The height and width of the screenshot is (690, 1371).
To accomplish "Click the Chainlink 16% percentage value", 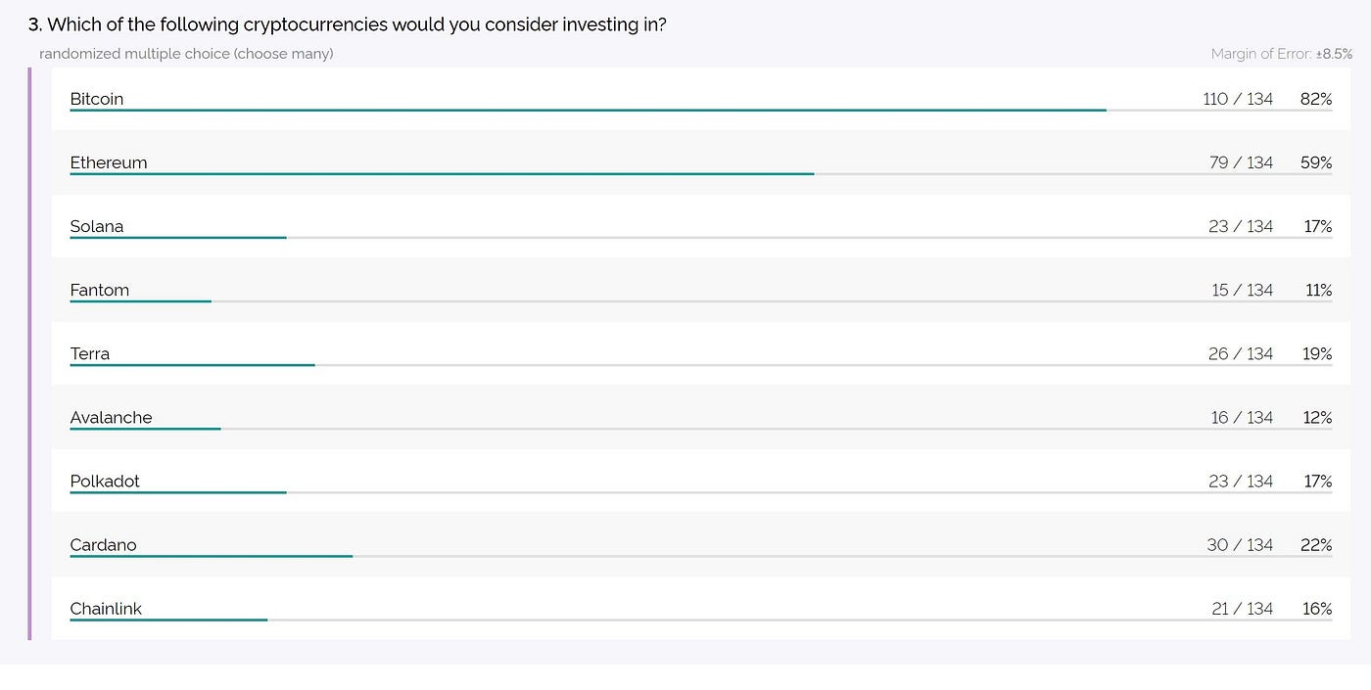I will pos(1317,608).
